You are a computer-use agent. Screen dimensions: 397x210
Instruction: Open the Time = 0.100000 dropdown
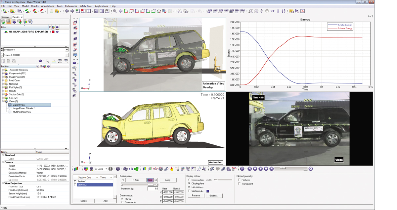point(67,55)
